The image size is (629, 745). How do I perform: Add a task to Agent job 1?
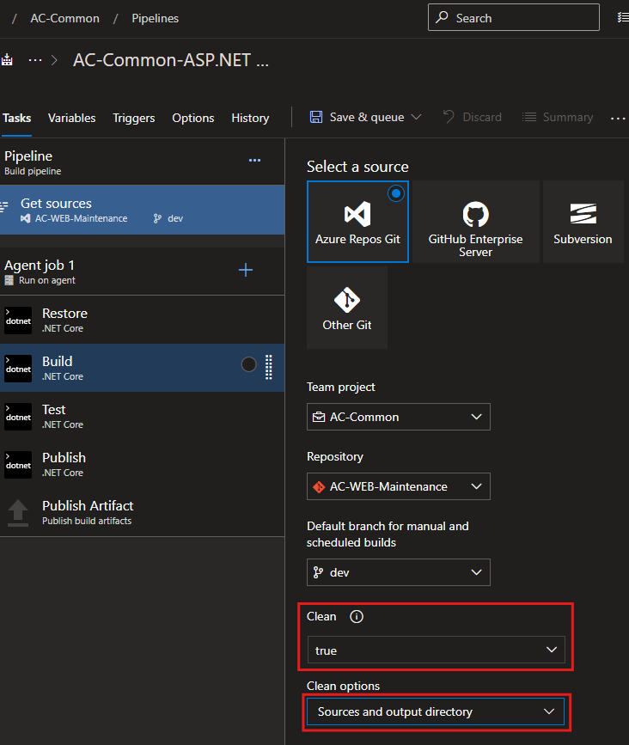[246, 270]
